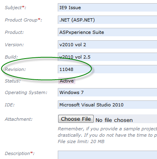Click the IDE label
Viewport: 157px width, 159px height.
pos(10,105)
